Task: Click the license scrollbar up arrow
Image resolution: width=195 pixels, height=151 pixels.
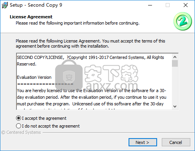Action: (x=175, y=57)
